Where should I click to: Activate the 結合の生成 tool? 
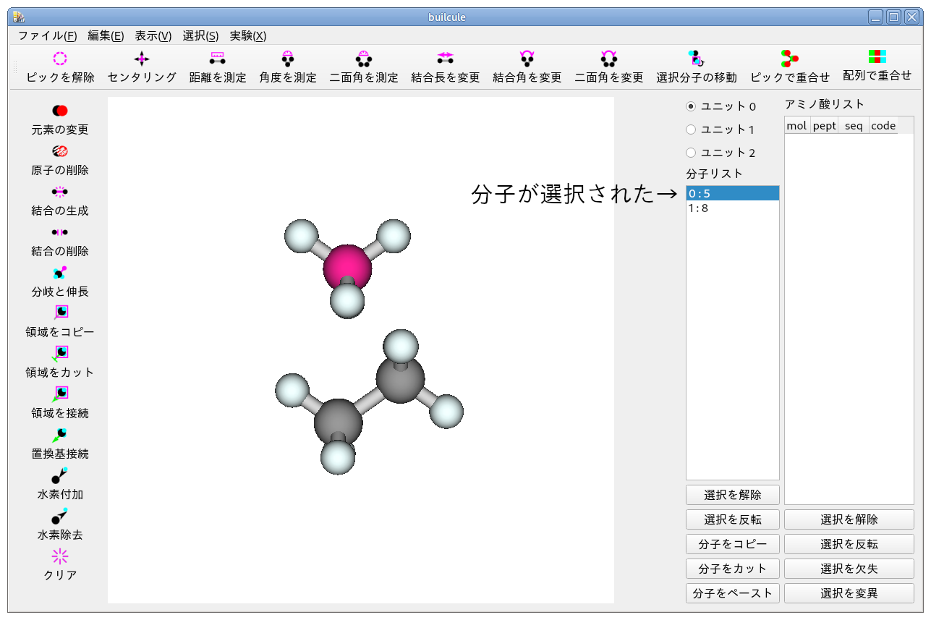pos(59,197)
